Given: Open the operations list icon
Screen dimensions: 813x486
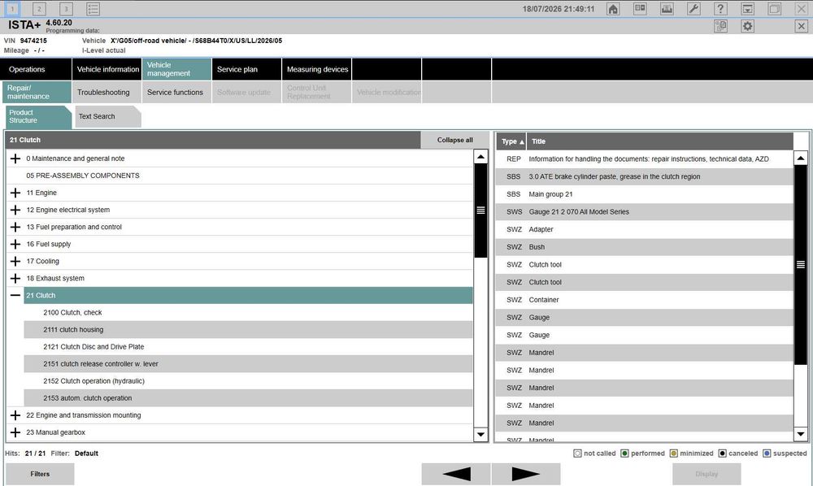Looking at the screenshot, I should [93, 9].
